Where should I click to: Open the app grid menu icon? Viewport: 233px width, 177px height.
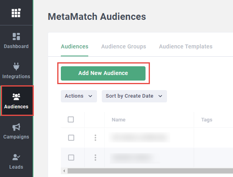[x=16, y=13]
